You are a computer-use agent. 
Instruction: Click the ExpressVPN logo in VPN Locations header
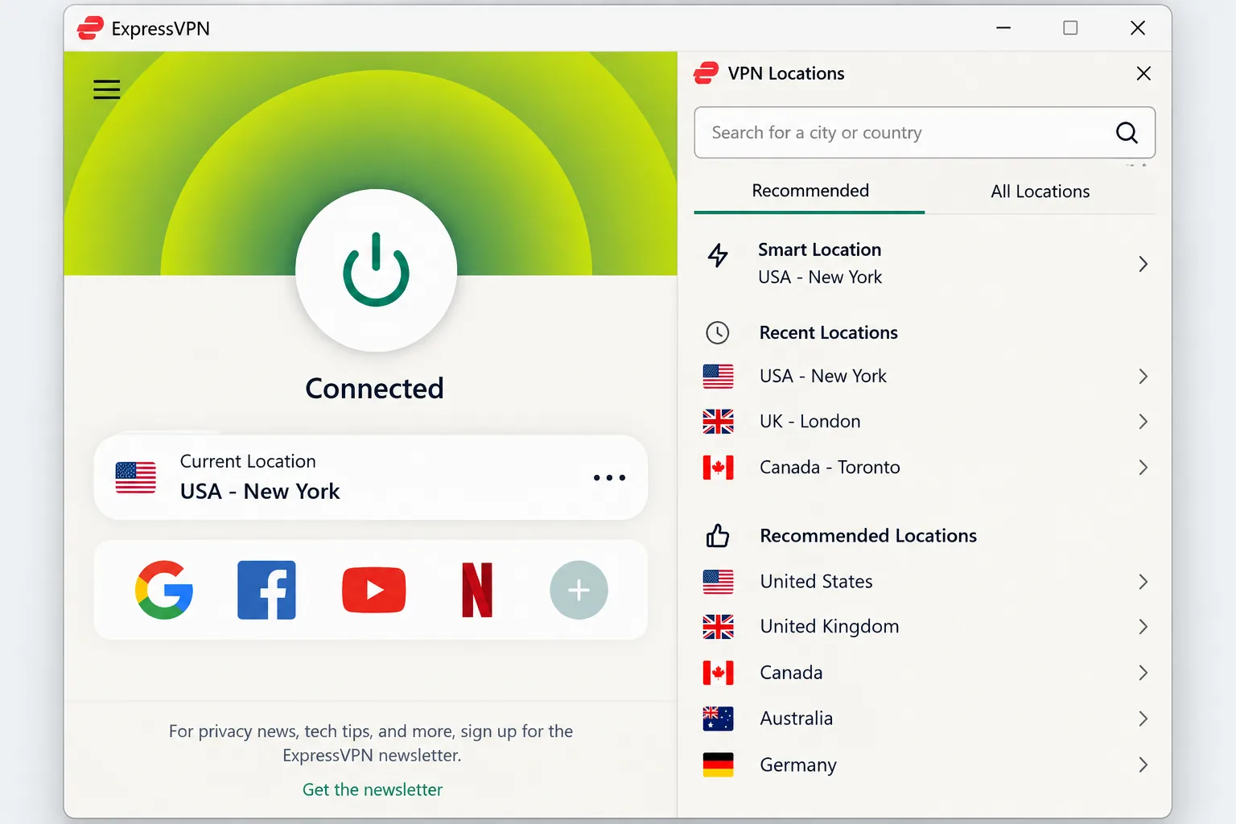click(x=706, y=73)
